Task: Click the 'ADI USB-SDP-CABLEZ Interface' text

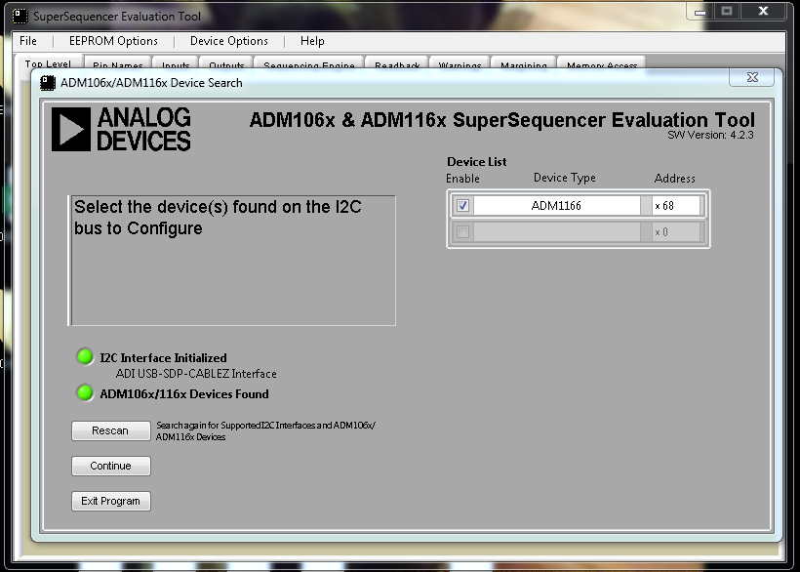Action: click(196, 374)
